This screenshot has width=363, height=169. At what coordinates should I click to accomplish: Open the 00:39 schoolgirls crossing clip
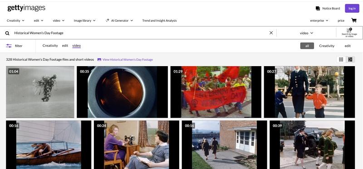pos(312,145)
